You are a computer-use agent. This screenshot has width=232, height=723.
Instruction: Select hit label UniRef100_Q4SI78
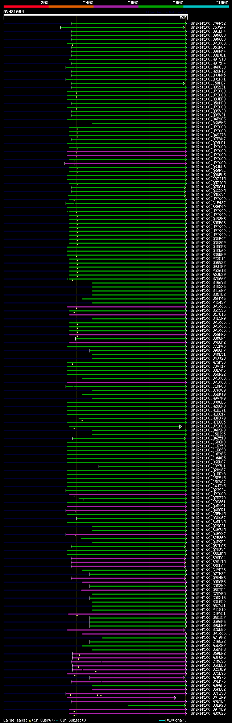coord(208,135)
